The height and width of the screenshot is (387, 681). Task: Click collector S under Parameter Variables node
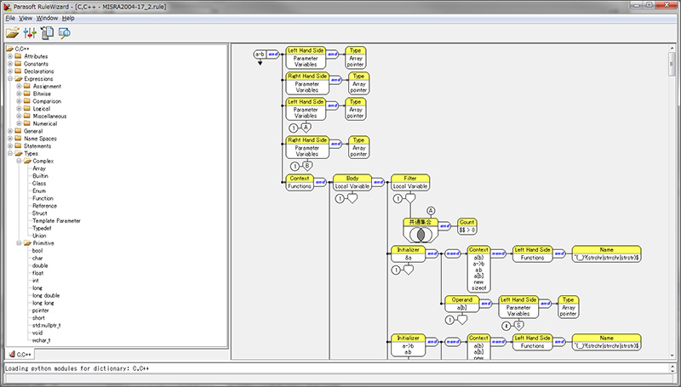(518, 326)
